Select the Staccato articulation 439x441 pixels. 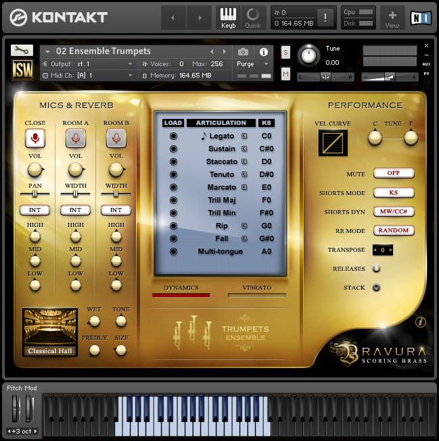[x=221, y=161]
